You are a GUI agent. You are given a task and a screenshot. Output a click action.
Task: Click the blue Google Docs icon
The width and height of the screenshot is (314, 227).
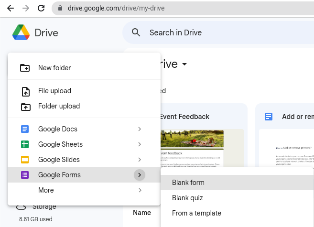coord(25,129)
